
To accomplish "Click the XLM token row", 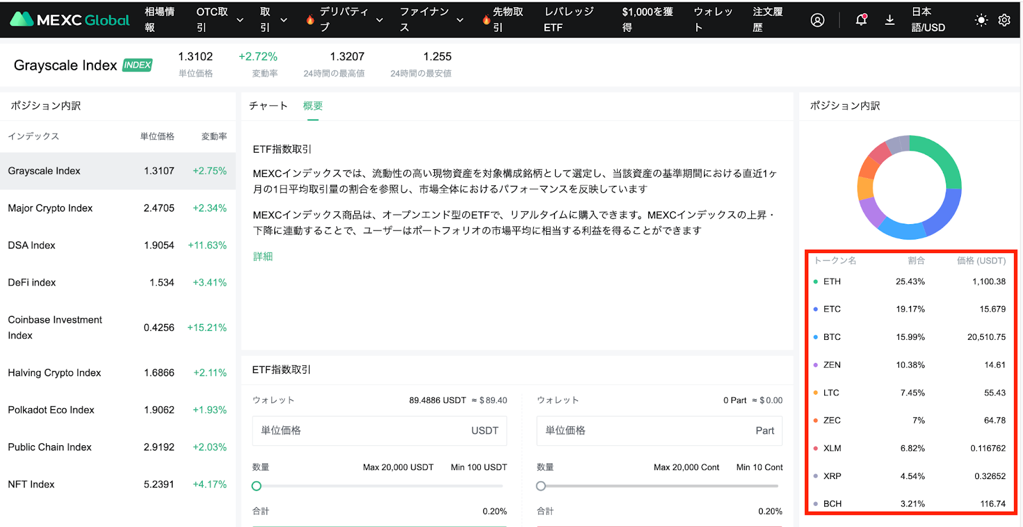I will pyautogui.click(x=909, y=448).
